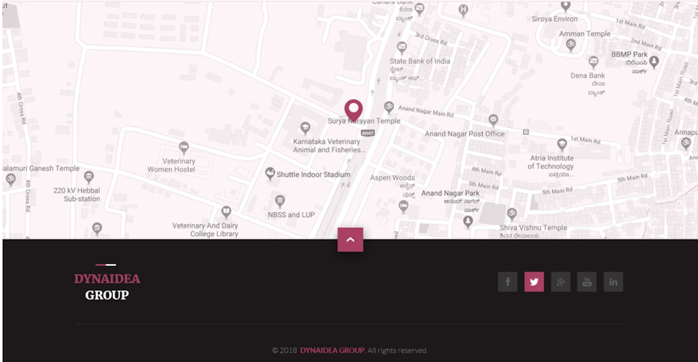Open the YouTube icon in the footer

pos(587,282)
